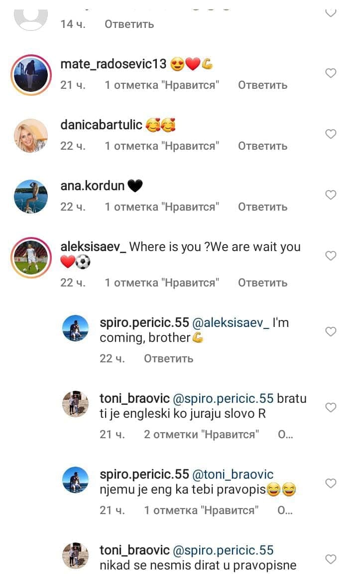Heart spiro.pericic.55's 'njemu je eng' reply
Screen dimensions: 354x574
pyautogui.click(x=331, y=483)
